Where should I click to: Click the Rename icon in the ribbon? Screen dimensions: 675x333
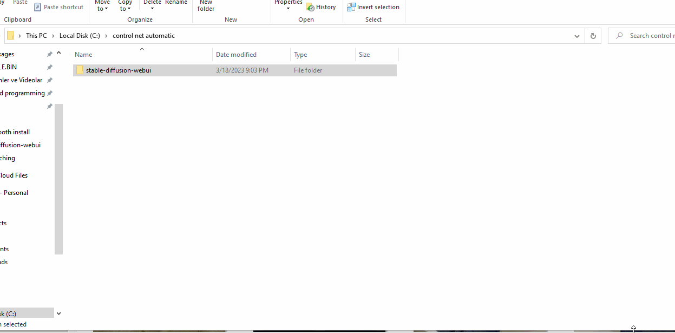(x=176, y=3)
